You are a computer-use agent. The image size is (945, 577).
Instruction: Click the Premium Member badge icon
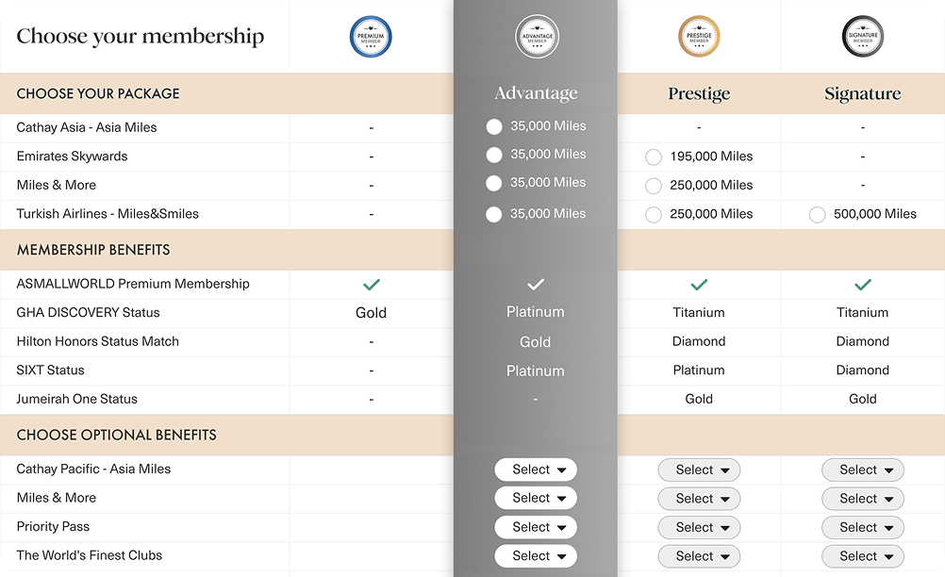[x=371, y=36]
